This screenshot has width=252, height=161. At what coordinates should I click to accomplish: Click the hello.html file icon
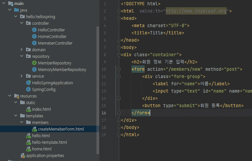click(28, 136)
